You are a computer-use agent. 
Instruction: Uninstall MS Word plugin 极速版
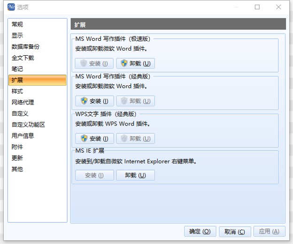click(x=136, y=63)
